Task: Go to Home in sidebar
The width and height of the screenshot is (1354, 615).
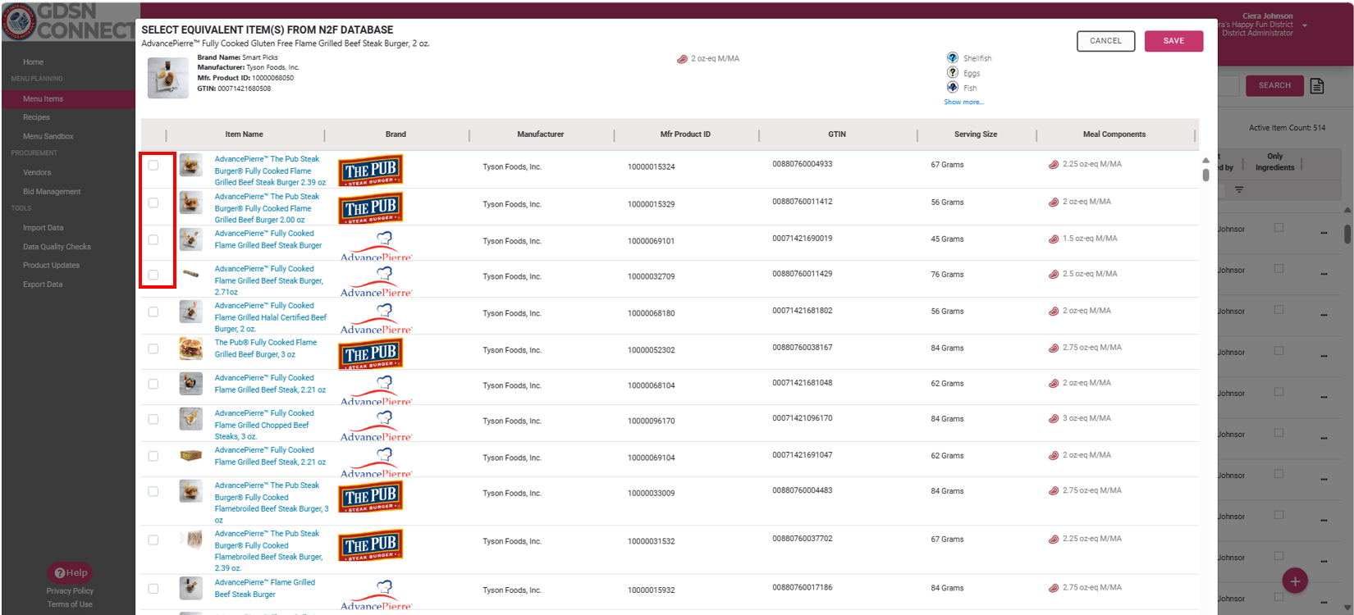Action: (33, 62)
